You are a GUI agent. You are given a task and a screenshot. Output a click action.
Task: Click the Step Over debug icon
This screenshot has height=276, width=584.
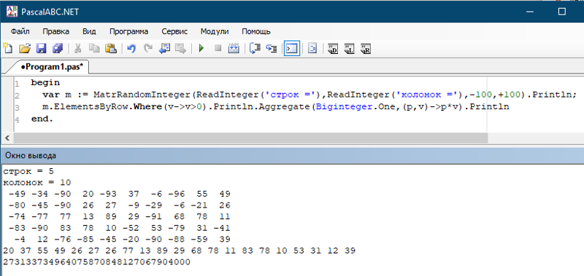(255, 48)
